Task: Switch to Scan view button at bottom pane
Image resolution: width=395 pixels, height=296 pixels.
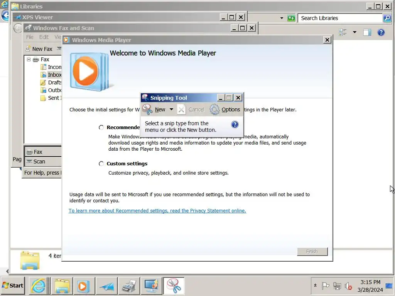Action: (x=43, y=161)
